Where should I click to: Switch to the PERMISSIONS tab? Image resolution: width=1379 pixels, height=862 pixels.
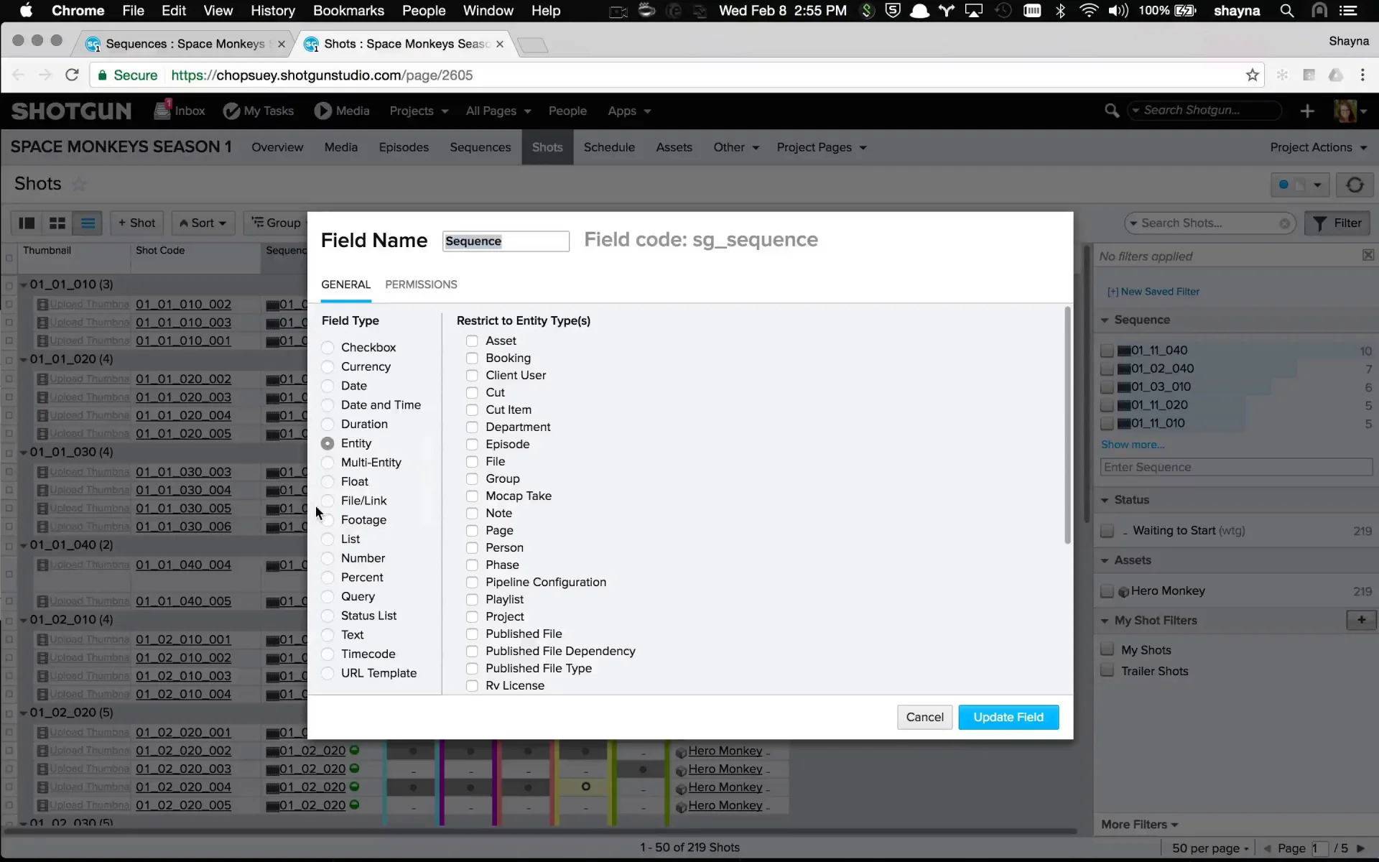pos(421,284)
